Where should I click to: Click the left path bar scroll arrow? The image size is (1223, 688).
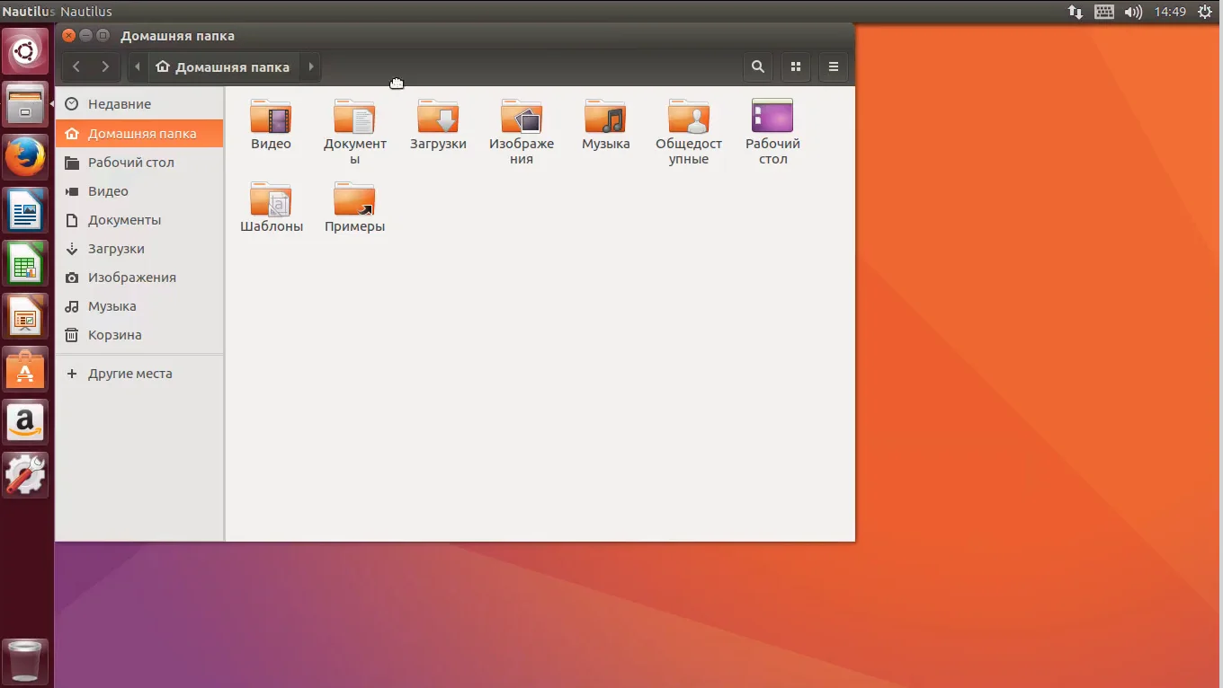coord(137,66)
